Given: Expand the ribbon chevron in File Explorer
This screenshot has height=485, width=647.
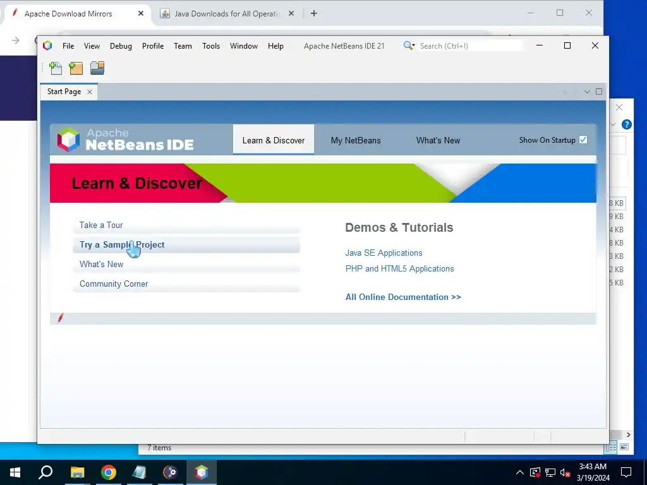Looking at the screenshot, I should click(613, 124).
